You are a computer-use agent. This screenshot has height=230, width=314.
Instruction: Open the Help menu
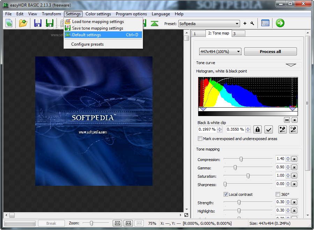[x=179, y=14]
